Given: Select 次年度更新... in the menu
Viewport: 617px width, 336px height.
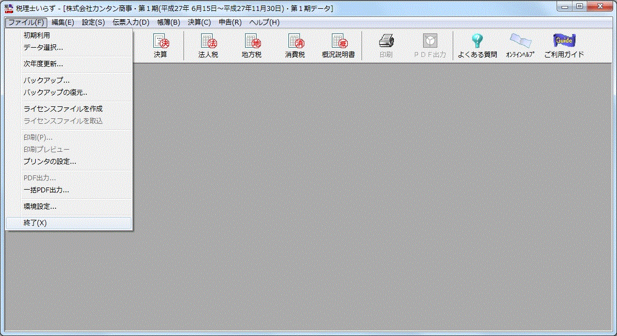Looking at the screenshot, I should 43,64.
